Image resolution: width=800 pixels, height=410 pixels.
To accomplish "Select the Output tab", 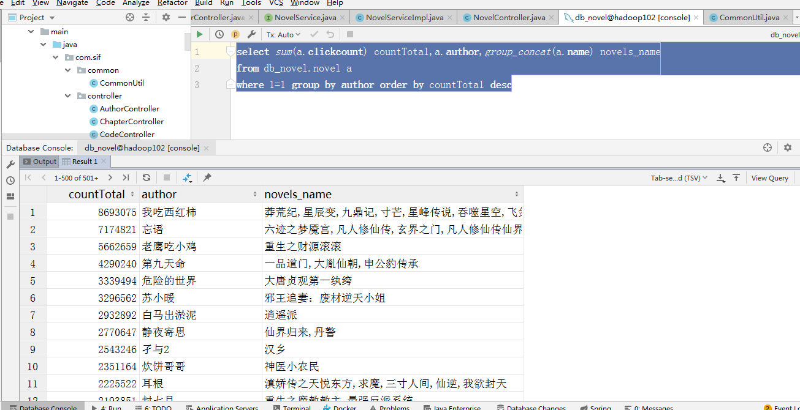I will click(x=40, y=162).
